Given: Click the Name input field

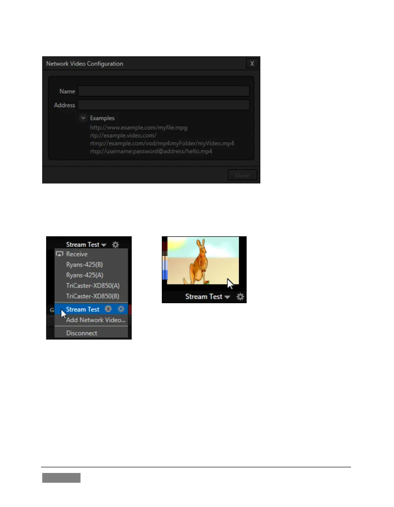Looking at the screenshot, I should [164, 91].
